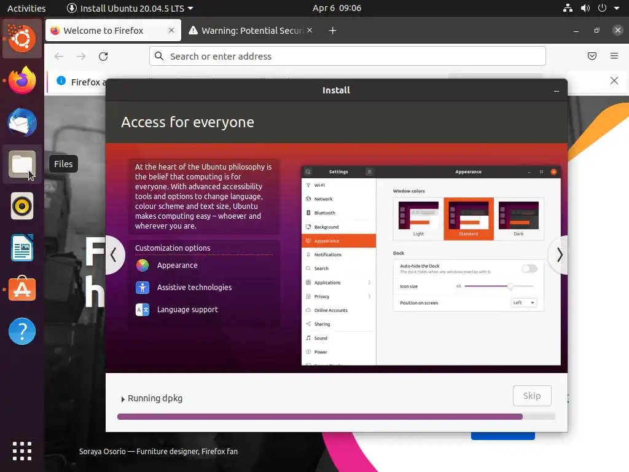Go forward in Firefox
This screenshot has width=629, height=472.
point(81,56)
